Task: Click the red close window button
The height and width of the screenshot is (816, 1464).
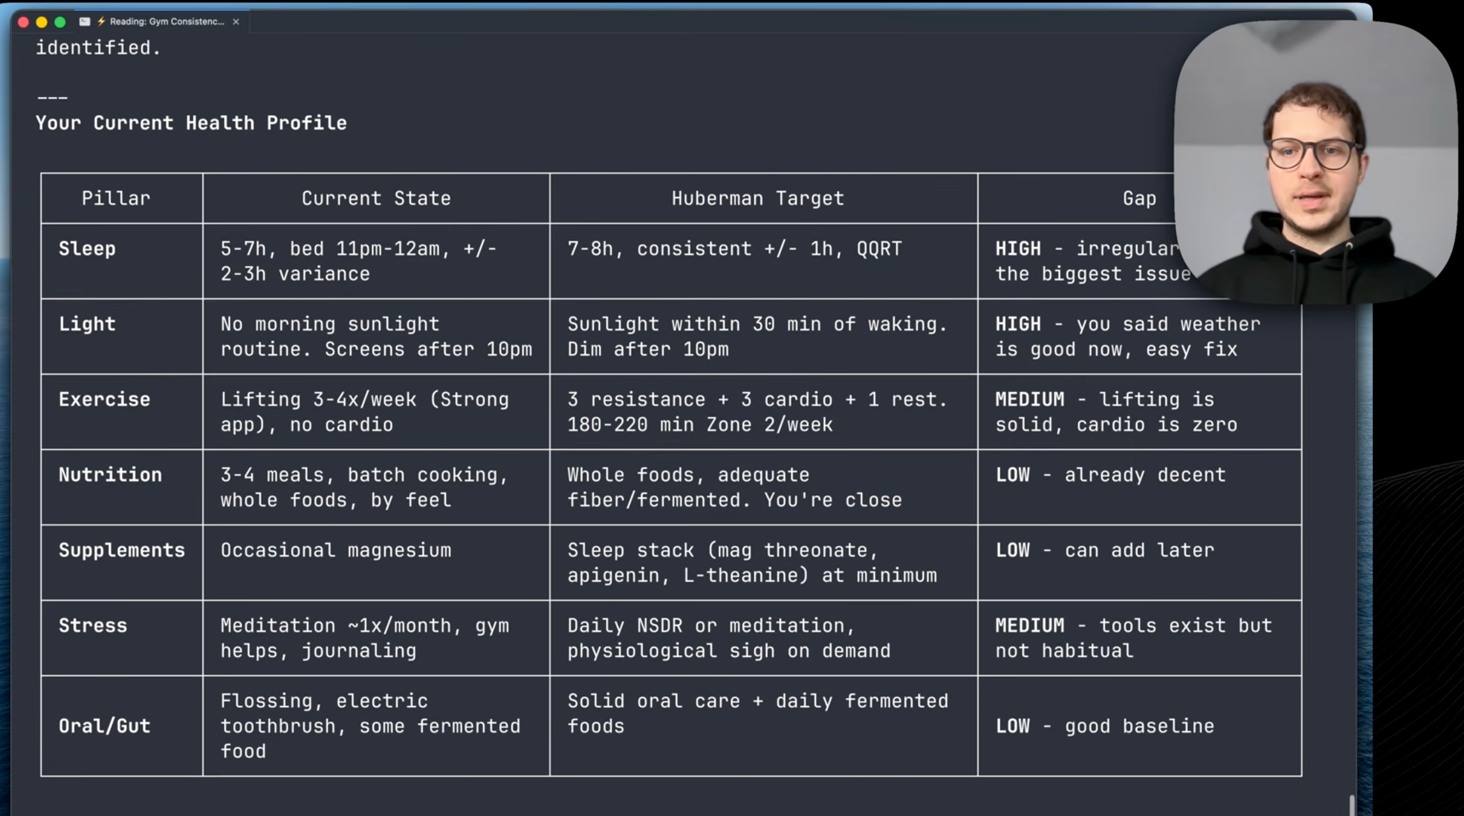Action: click(x=23, y=22)
